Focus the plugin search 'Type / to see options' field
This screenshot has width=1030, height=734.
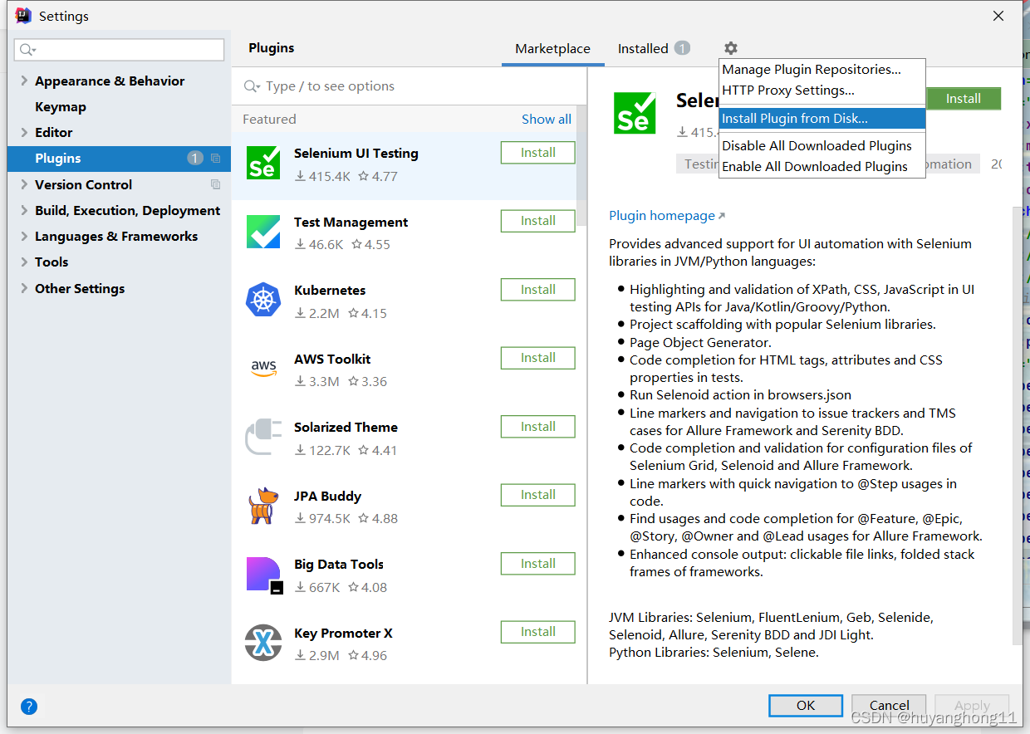point(409,86)
